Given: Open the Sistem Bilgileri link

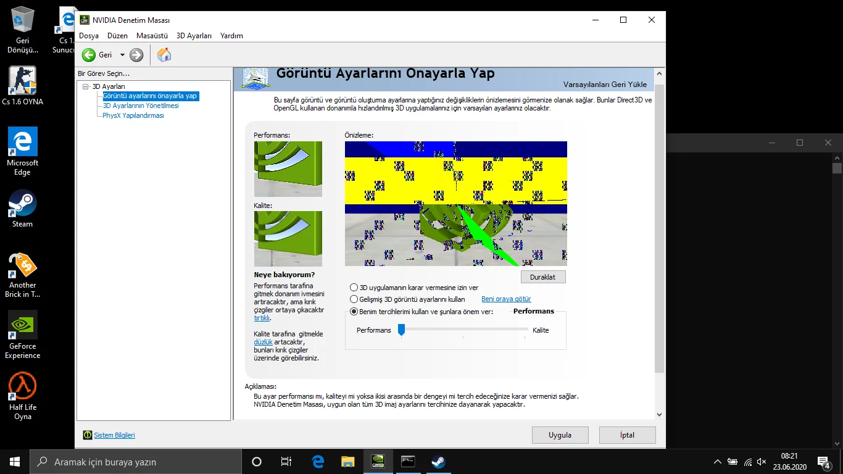Looking at the screenshot, I should [114, 435].
